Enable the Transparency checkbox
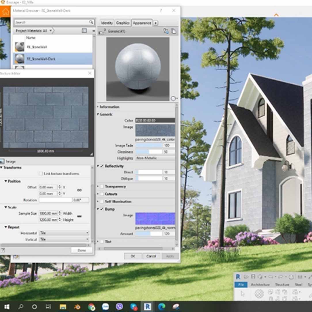Screen dimensions: 312x312 [102, 186]
